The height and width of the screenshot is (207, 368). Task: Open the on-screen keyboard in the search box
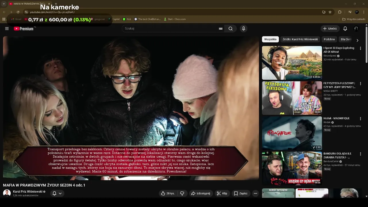[221, 28]
